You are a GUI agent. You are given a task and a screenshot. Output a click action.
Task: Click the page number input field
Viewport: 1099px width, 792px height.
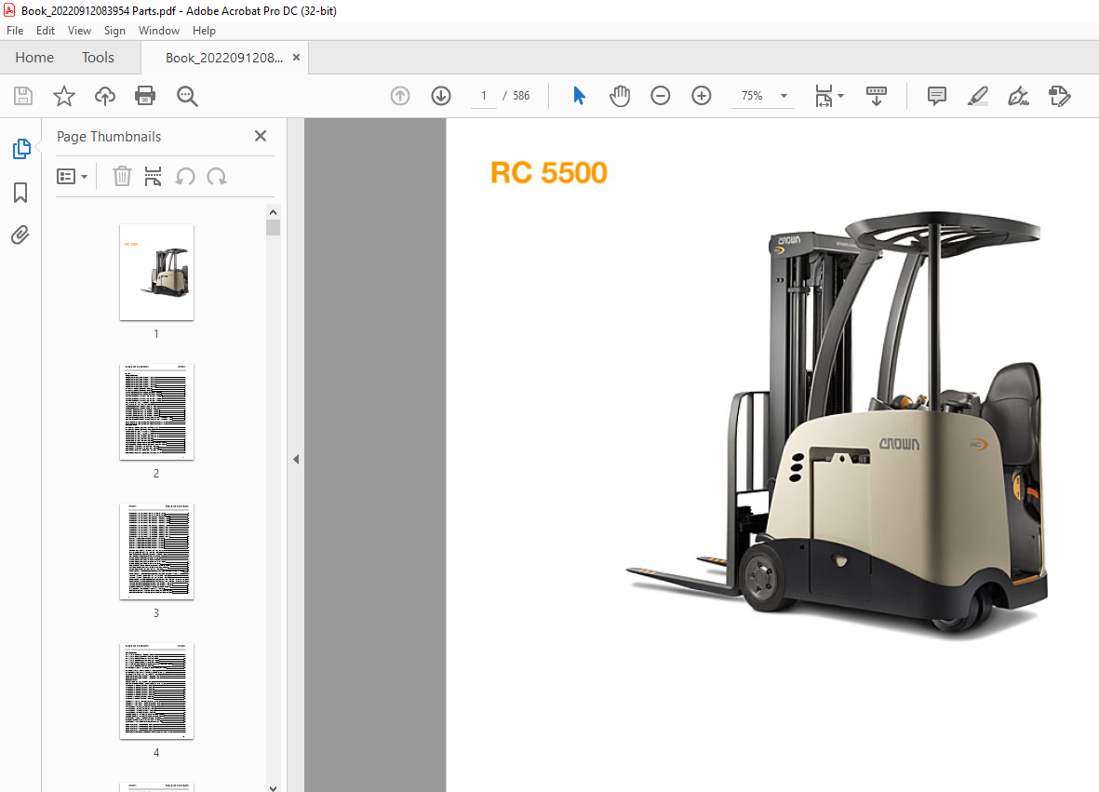[484, 96]
